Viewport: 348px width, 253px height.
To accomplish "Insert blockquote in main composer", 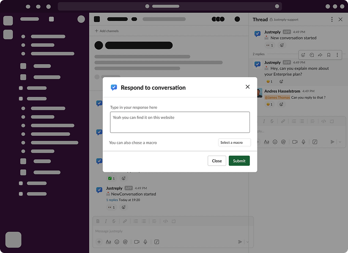I will tap(154, 221).
